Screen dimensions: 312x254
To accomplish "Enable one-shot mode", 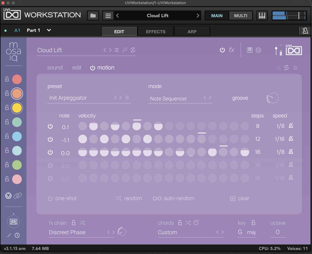I will click(x=62, y=198).
